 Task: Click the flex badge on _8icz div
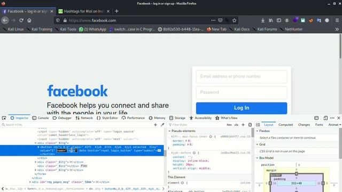click(x=84, y=166)
